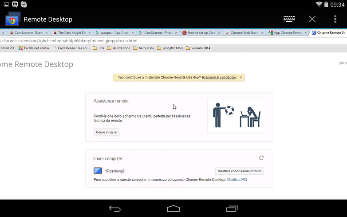
Task: Open the three-dot overflow menu
Action: click(x=335, y=19)
